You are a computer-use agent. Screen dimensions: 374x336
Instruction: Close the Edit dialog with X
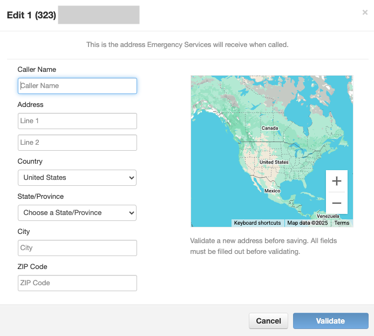(x=365, y=12)
